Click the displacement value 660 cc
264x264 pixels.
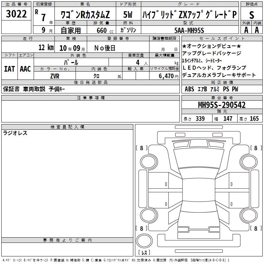(105, 31)
